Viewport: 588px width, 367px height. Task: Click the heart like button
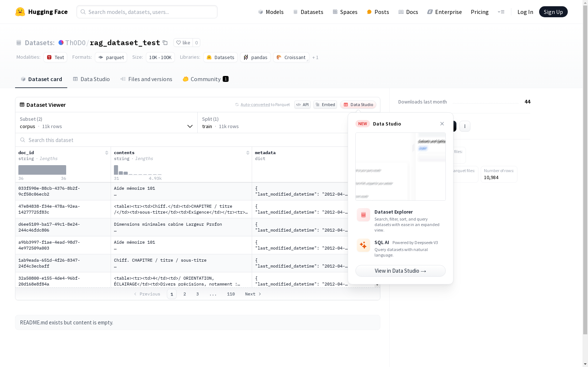183,43
